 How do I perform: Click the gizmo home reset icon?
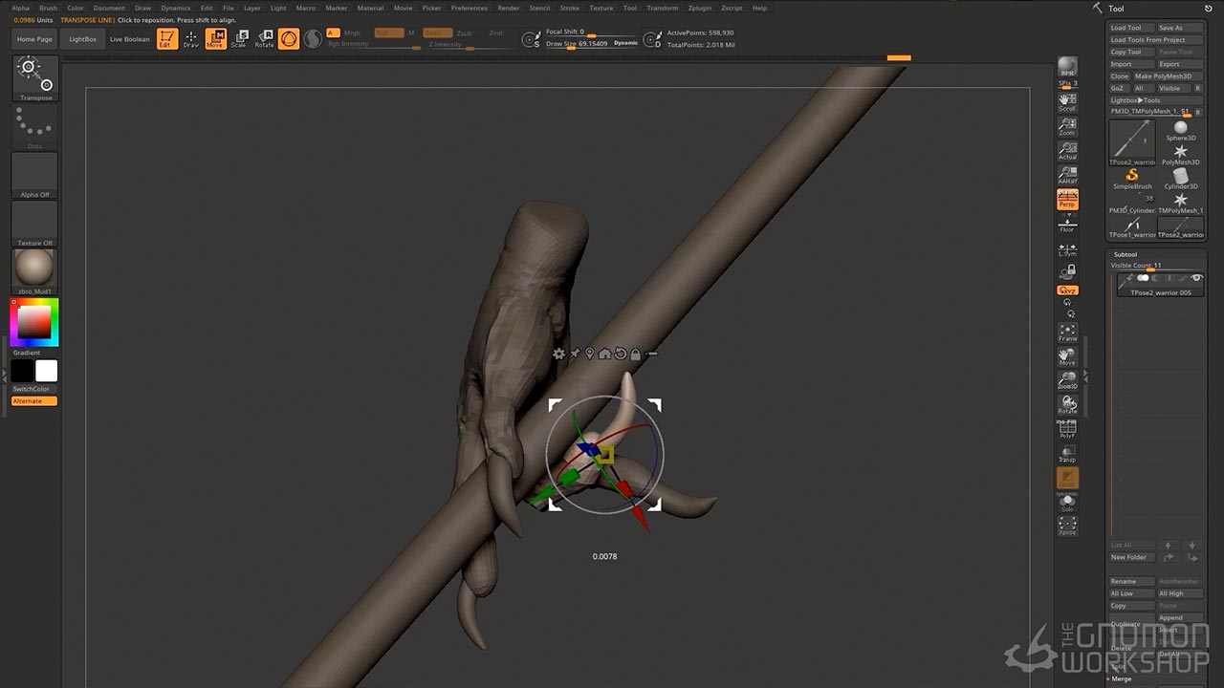tap(604, 354)
